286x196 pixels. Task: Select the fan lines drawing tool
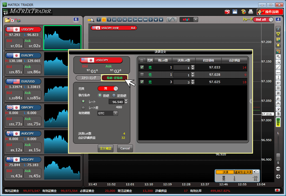(x=278, y=98)
